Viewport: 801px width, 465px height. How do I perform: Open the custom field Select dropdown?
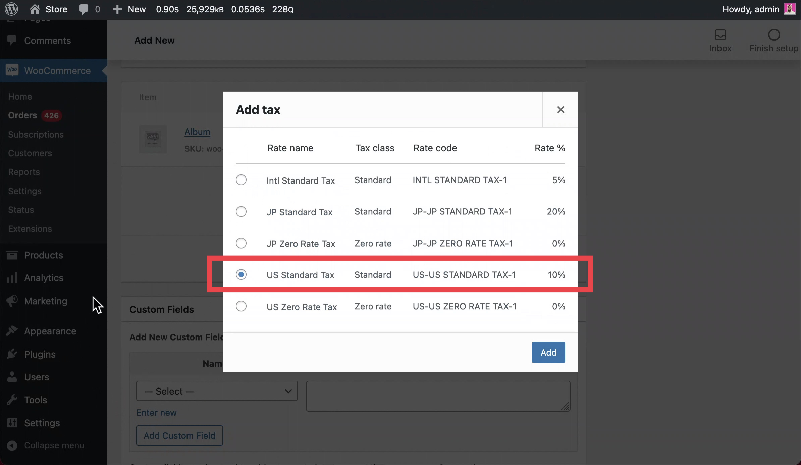tap(217, 391)
